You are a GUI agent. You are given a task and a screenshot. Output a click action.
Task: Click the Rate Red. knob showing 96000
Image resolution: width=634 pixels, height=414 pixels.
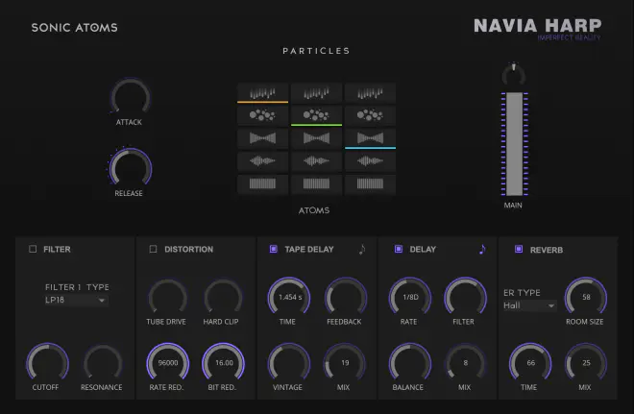(168, 363)
